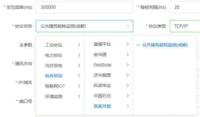200x117 pixels.
Task: Click the 协议类型 field label
Action: point(157,26)
